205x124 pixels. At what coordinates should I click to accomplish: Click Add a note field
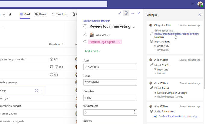point(92,51)
